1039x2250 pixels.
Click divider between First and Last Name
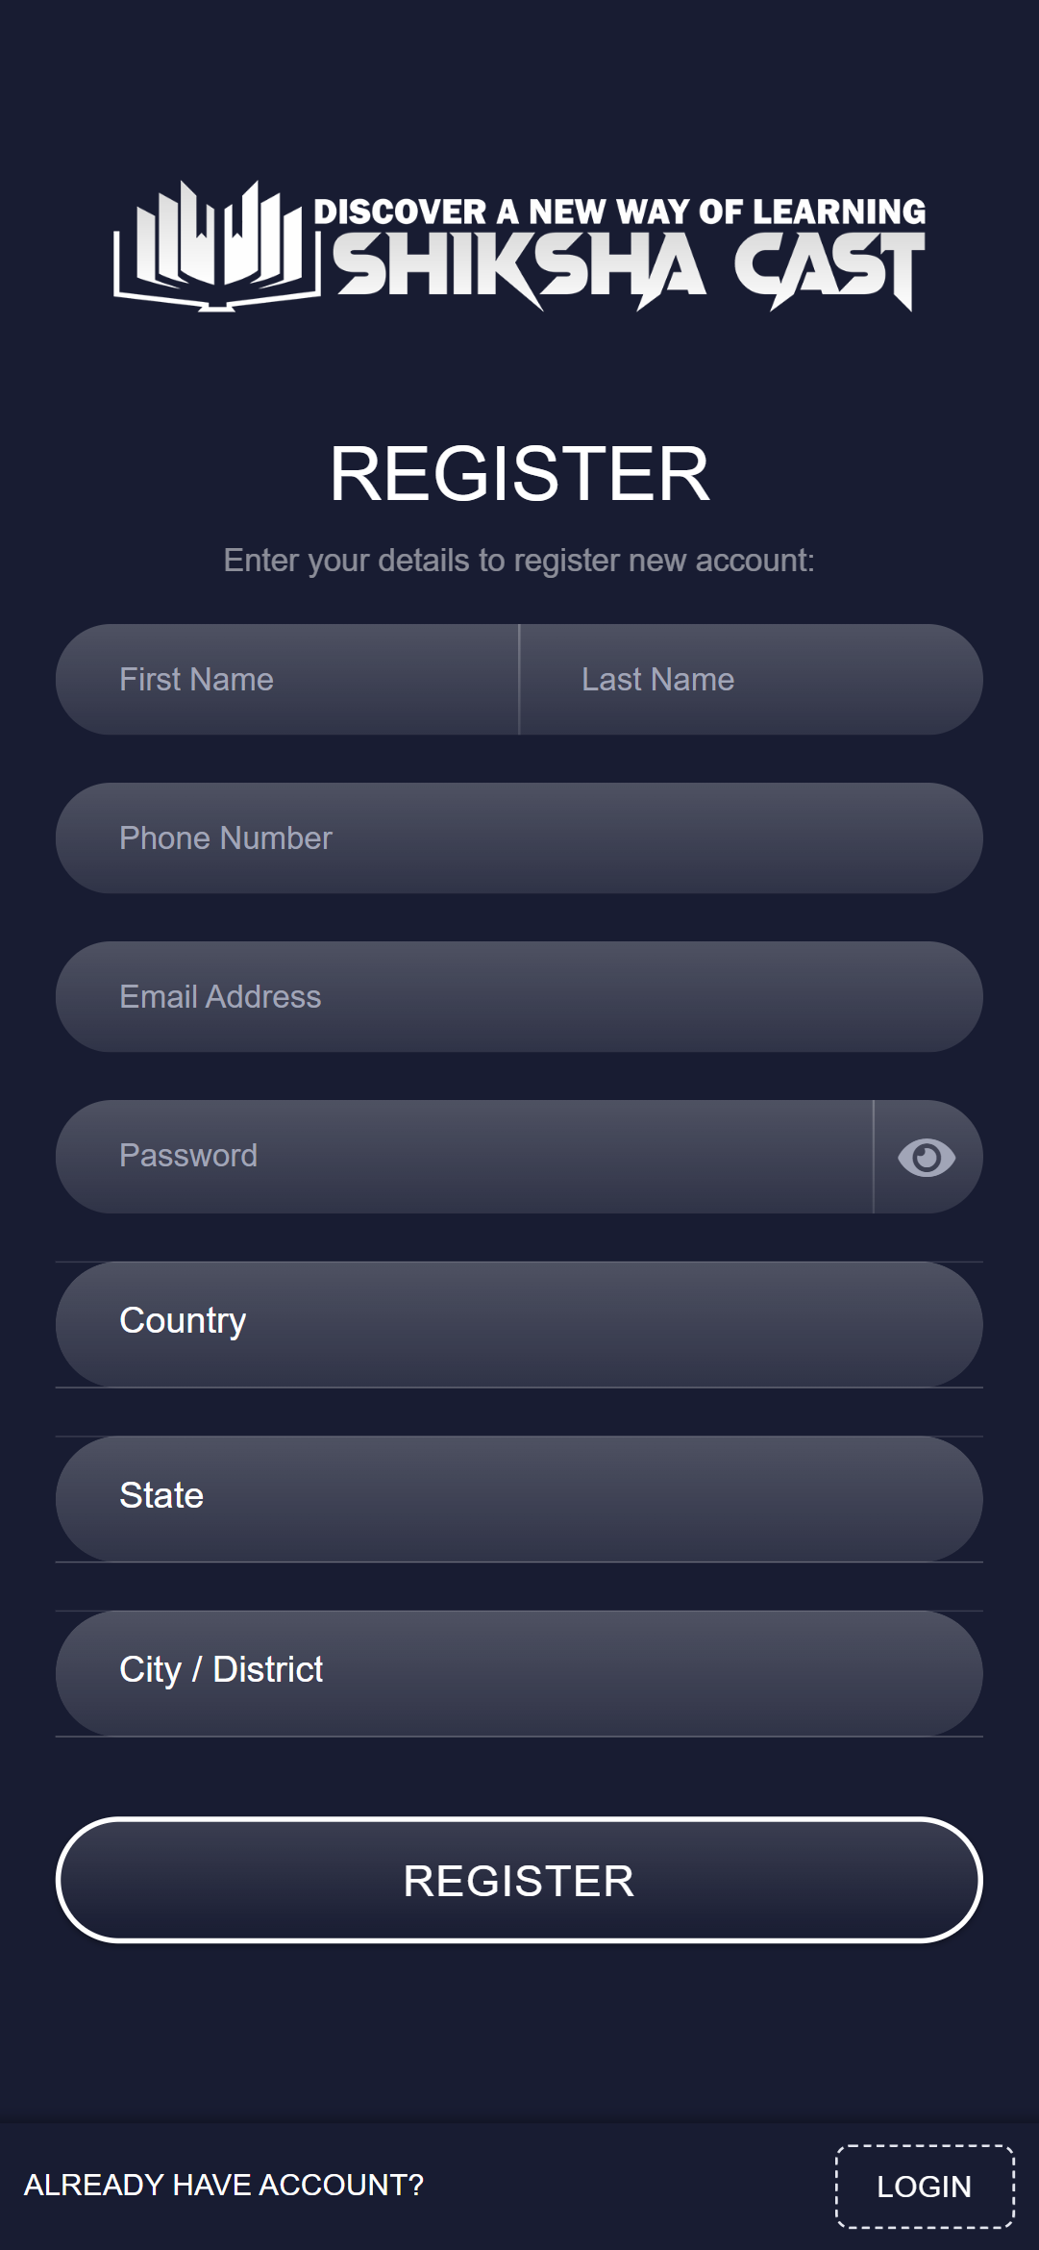point(519,680)
